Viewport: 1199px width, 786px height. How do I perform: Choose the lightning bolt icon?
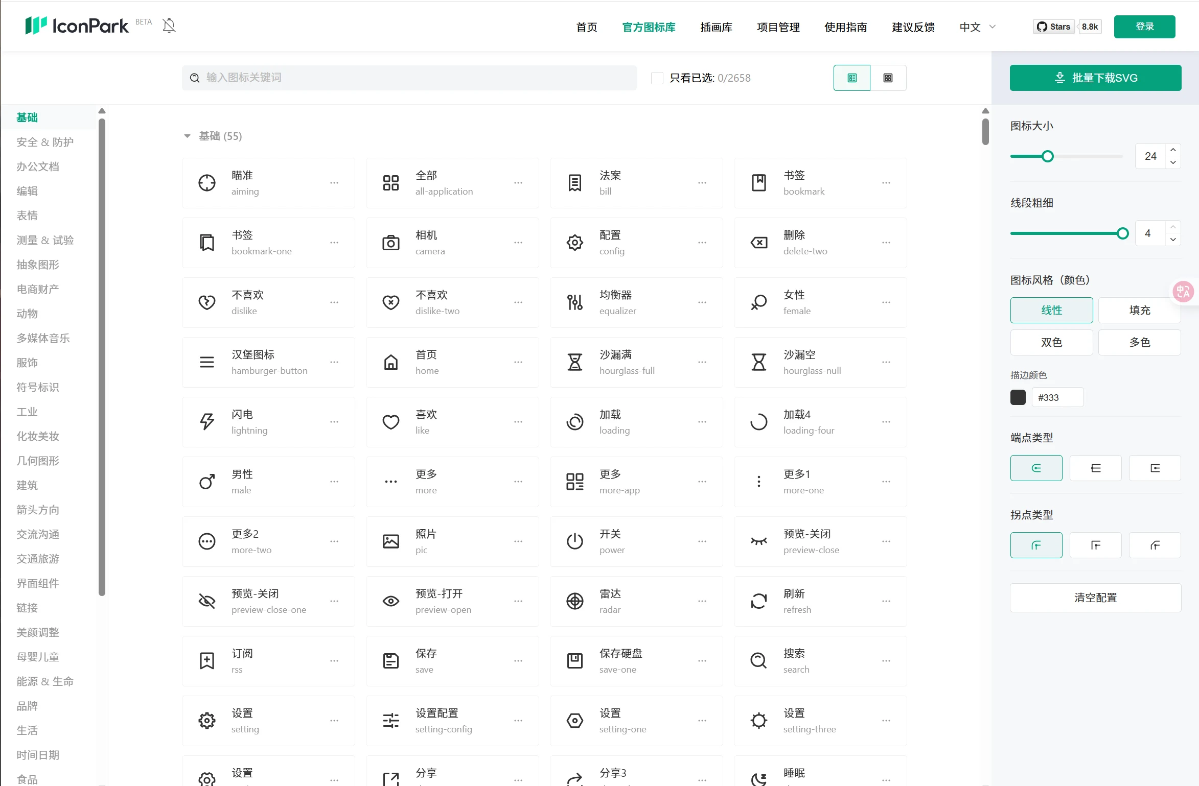207,422
